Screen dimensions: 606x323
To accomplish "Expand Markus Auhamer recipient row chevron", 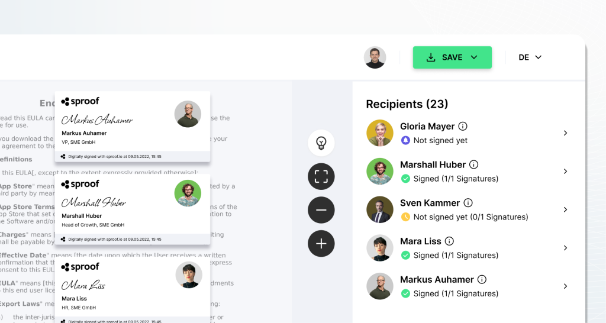I will (565, 286).
